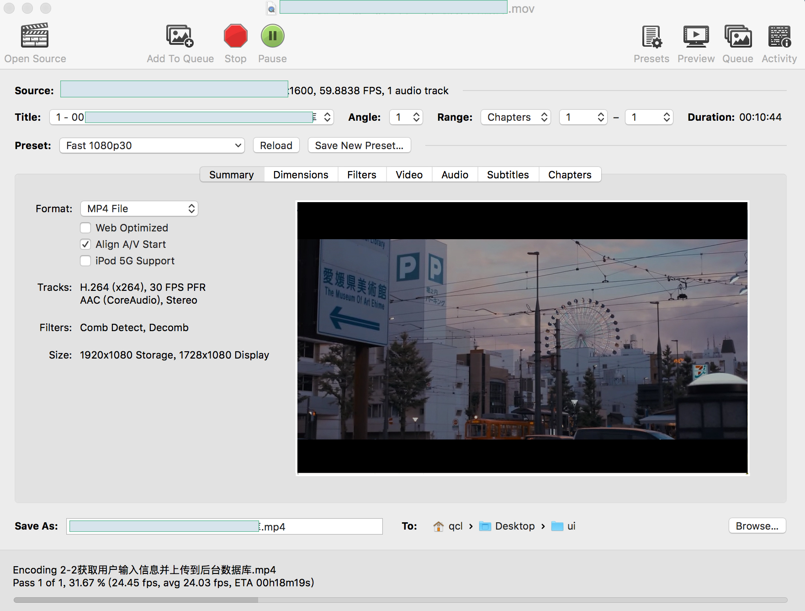805x611 pixels.
Task: Click the Encoding filename status line
Action: pos(144,570)
